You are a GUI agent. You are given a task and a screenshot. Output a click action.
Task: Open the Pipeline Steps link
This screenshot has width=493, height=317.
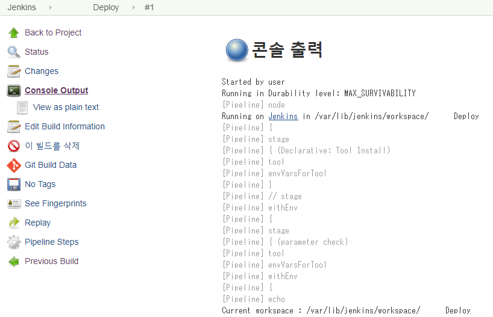(x=52, y=242)
